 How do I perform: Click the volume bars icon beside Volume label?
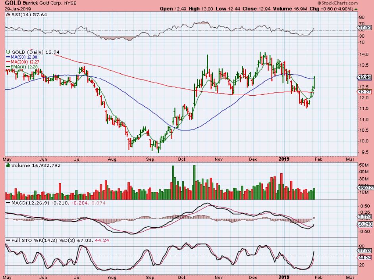[8, 165]
